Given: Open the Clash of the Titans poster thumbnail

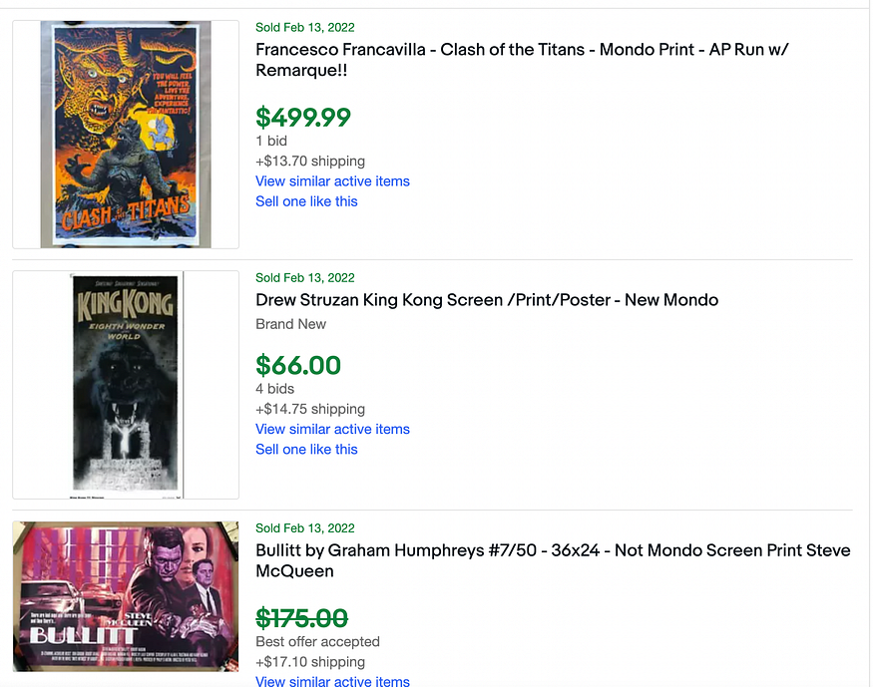Looking at the screenshot, I should [x=126, y=135].
